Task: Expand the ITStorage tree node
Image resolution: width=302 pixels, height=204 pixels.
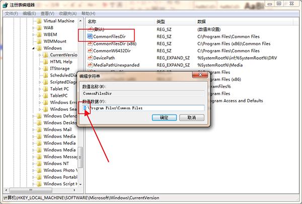Action: [x=40, y=69]
